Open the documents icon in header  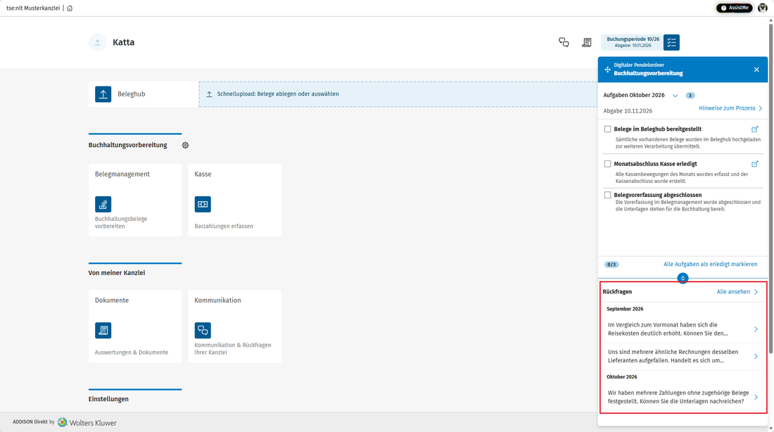(x=586, y=42)
